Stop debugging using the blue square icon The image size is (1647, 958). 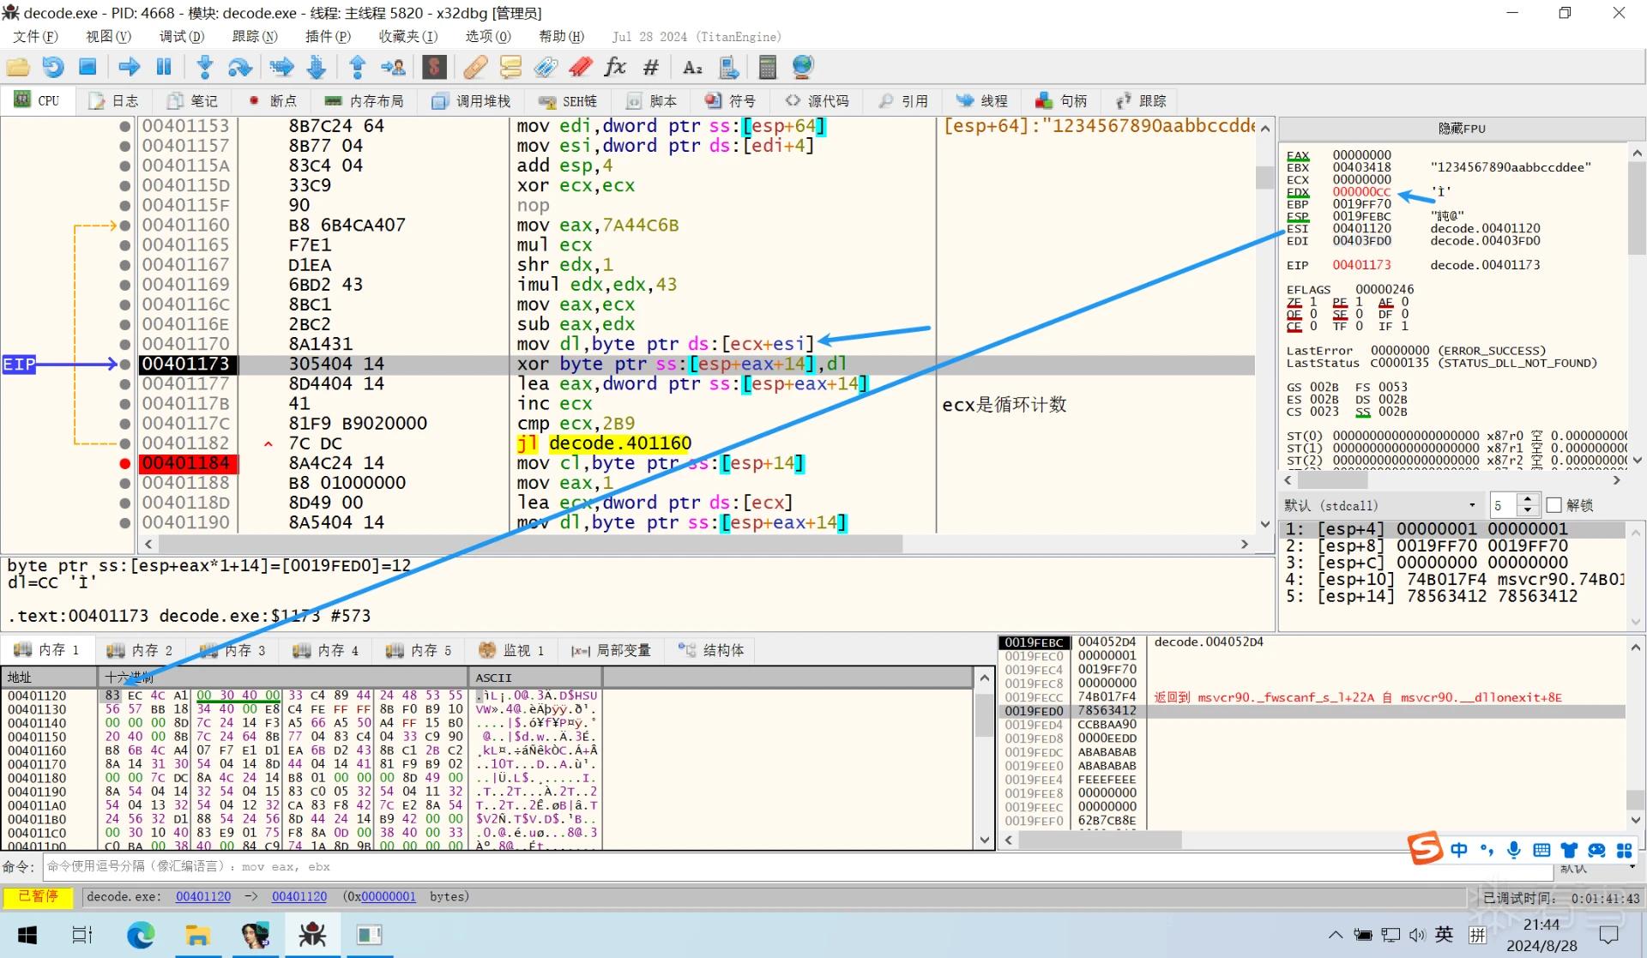point(87,67)
